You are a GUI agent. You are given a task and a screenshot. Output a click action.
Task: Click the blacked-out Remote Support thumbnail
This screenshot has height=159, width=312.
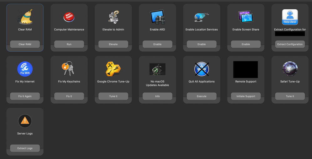click(245, 69)
